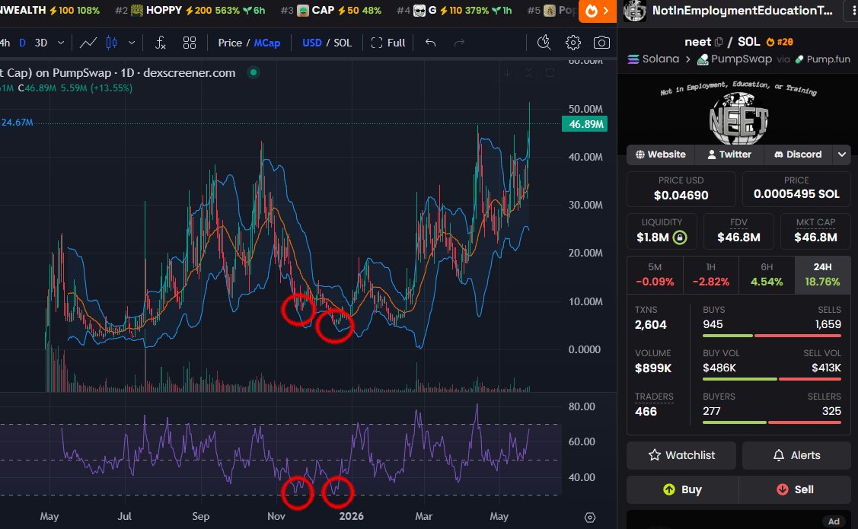Click the Solana logo icon
Image resolution: width=858 pixels, height=529 pixels.
pos(633,59)
